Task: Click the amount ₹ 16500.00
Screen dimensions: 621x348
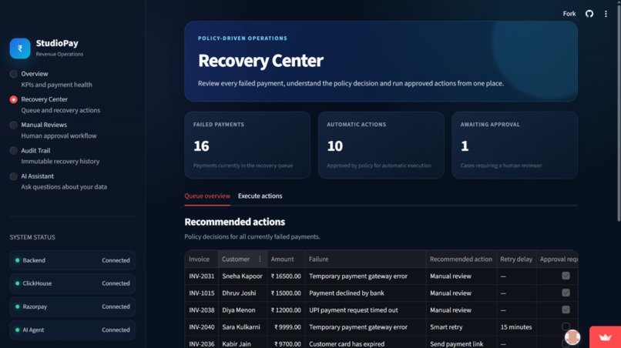Action: [x=286, y=276]
